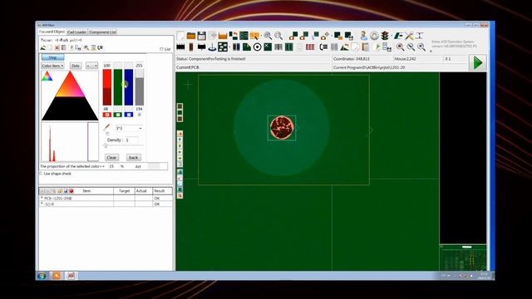This screenshot has height=299, width=532.
Task: Click the person/operator icon in main toolbar
Action: 364,36
